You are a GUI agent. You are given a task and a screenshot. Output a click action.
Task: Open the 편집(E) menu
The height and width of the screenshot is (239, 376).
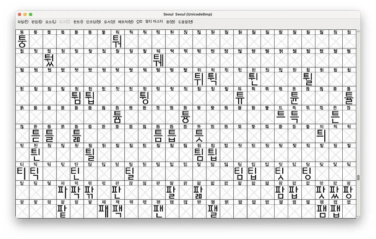[x=37, y=22]
